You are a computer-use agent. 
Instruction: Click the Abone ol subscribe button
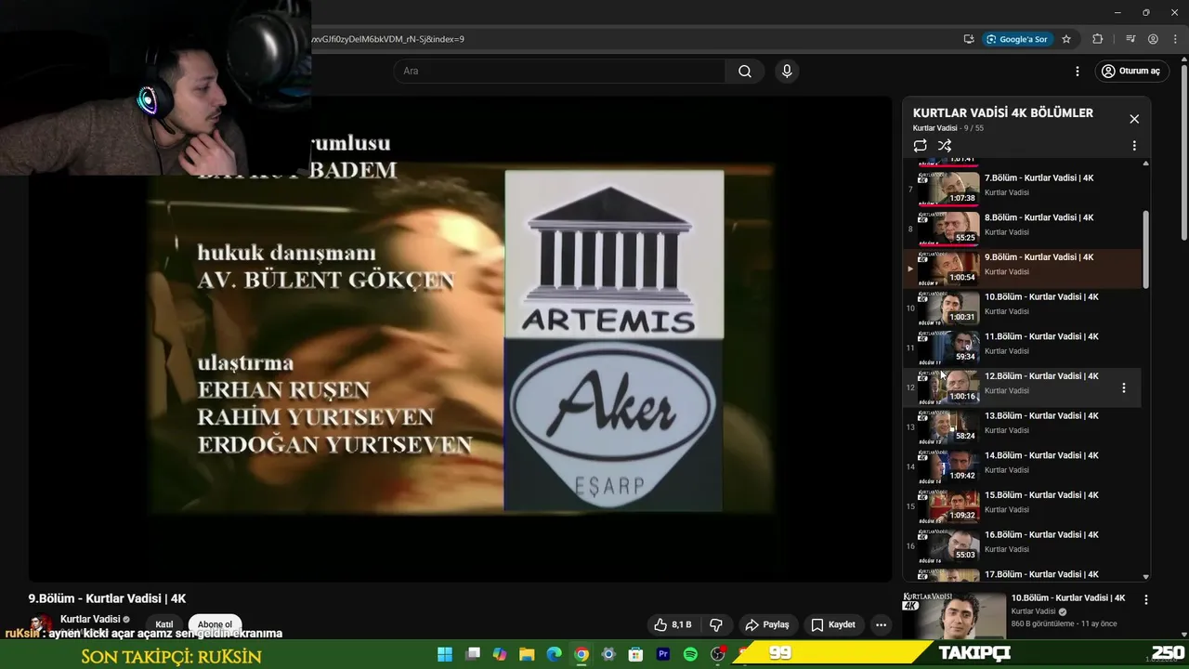pos(215,624)
